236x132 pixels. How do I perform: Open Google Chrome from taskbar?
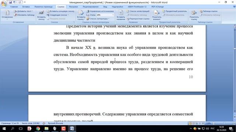coord(38,129)
